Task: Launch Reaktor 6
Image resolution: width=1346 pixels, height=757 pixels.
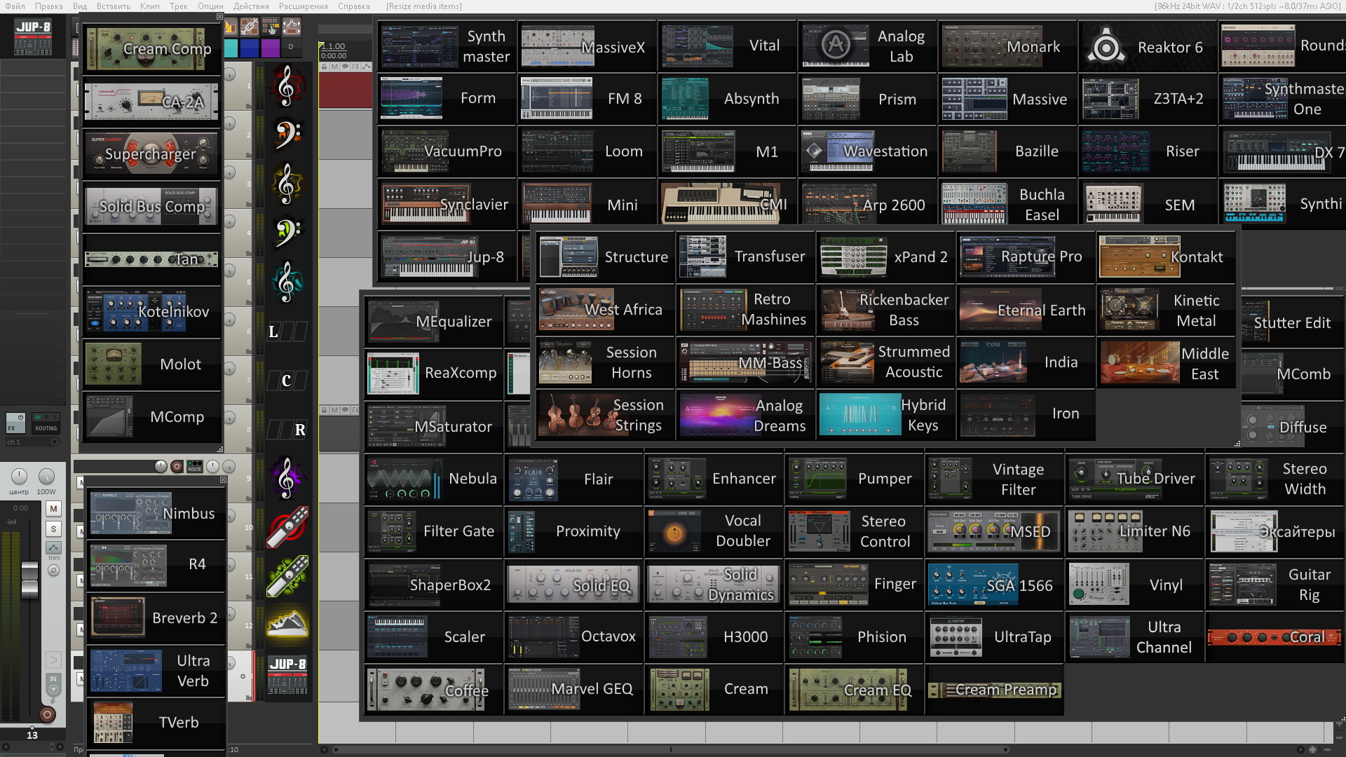Action: pyautogui.click(x=1148, y=46)
